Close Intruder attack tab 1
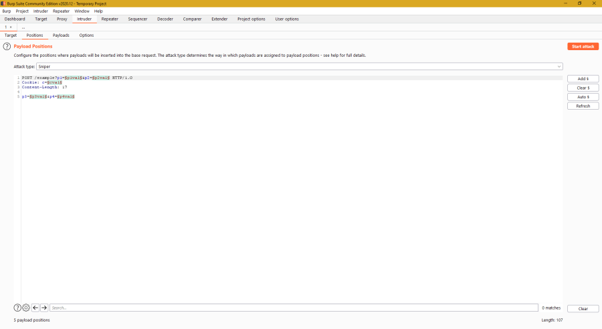602x329 pixels. 11,27
